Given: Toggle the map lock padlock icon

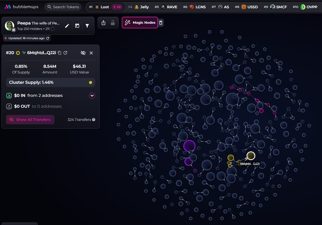Looking at the screenshot, I should [113, 23].
